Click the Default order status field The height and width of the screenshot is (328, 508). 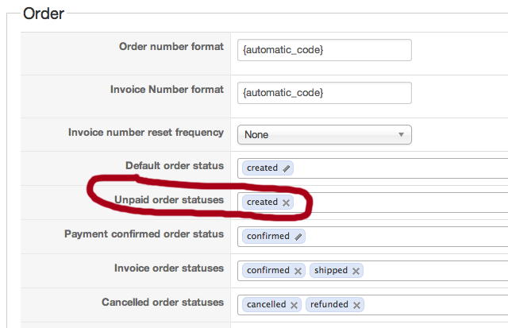[397, 168]
